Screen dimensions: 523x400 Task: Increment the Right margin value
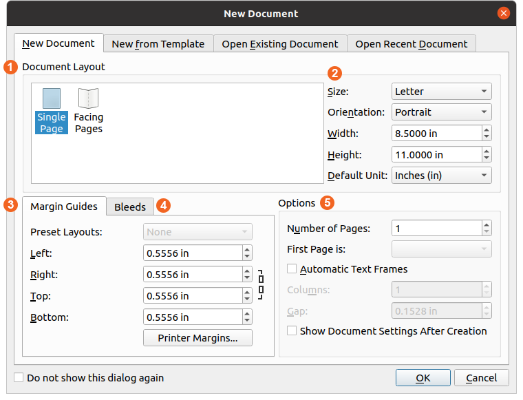pyautogui.click(x=247, y=271)
